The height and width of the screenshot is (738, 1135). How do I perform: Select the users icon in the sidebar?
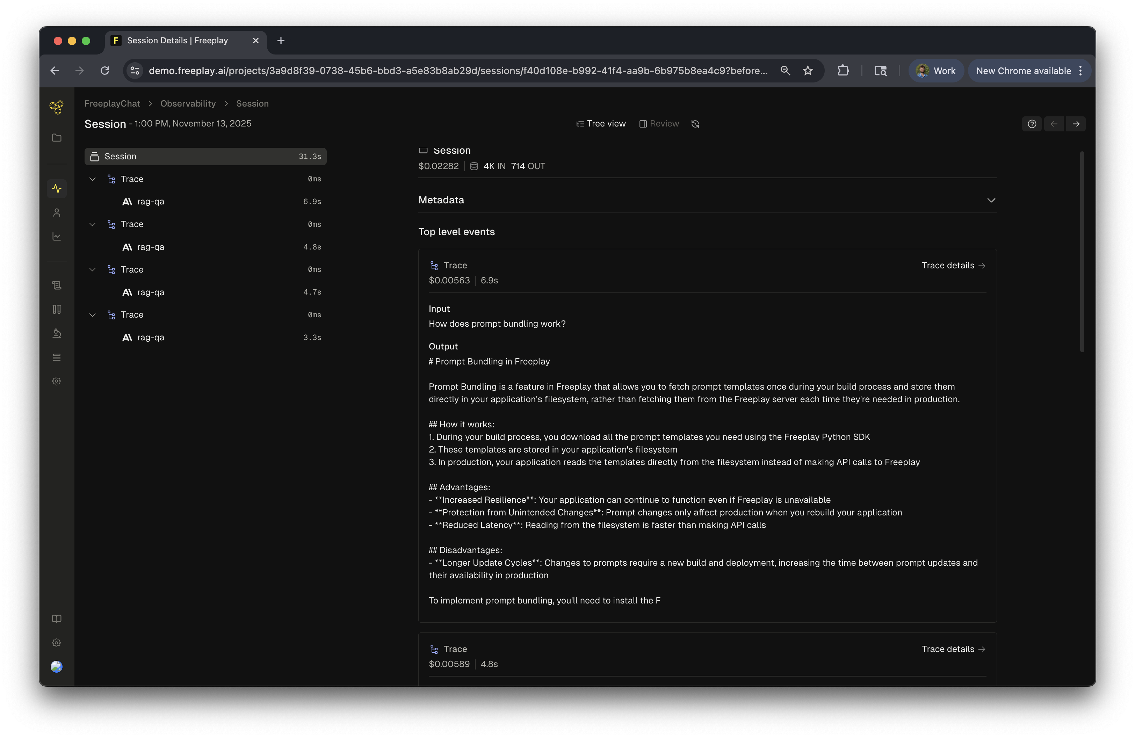(56, 212)
